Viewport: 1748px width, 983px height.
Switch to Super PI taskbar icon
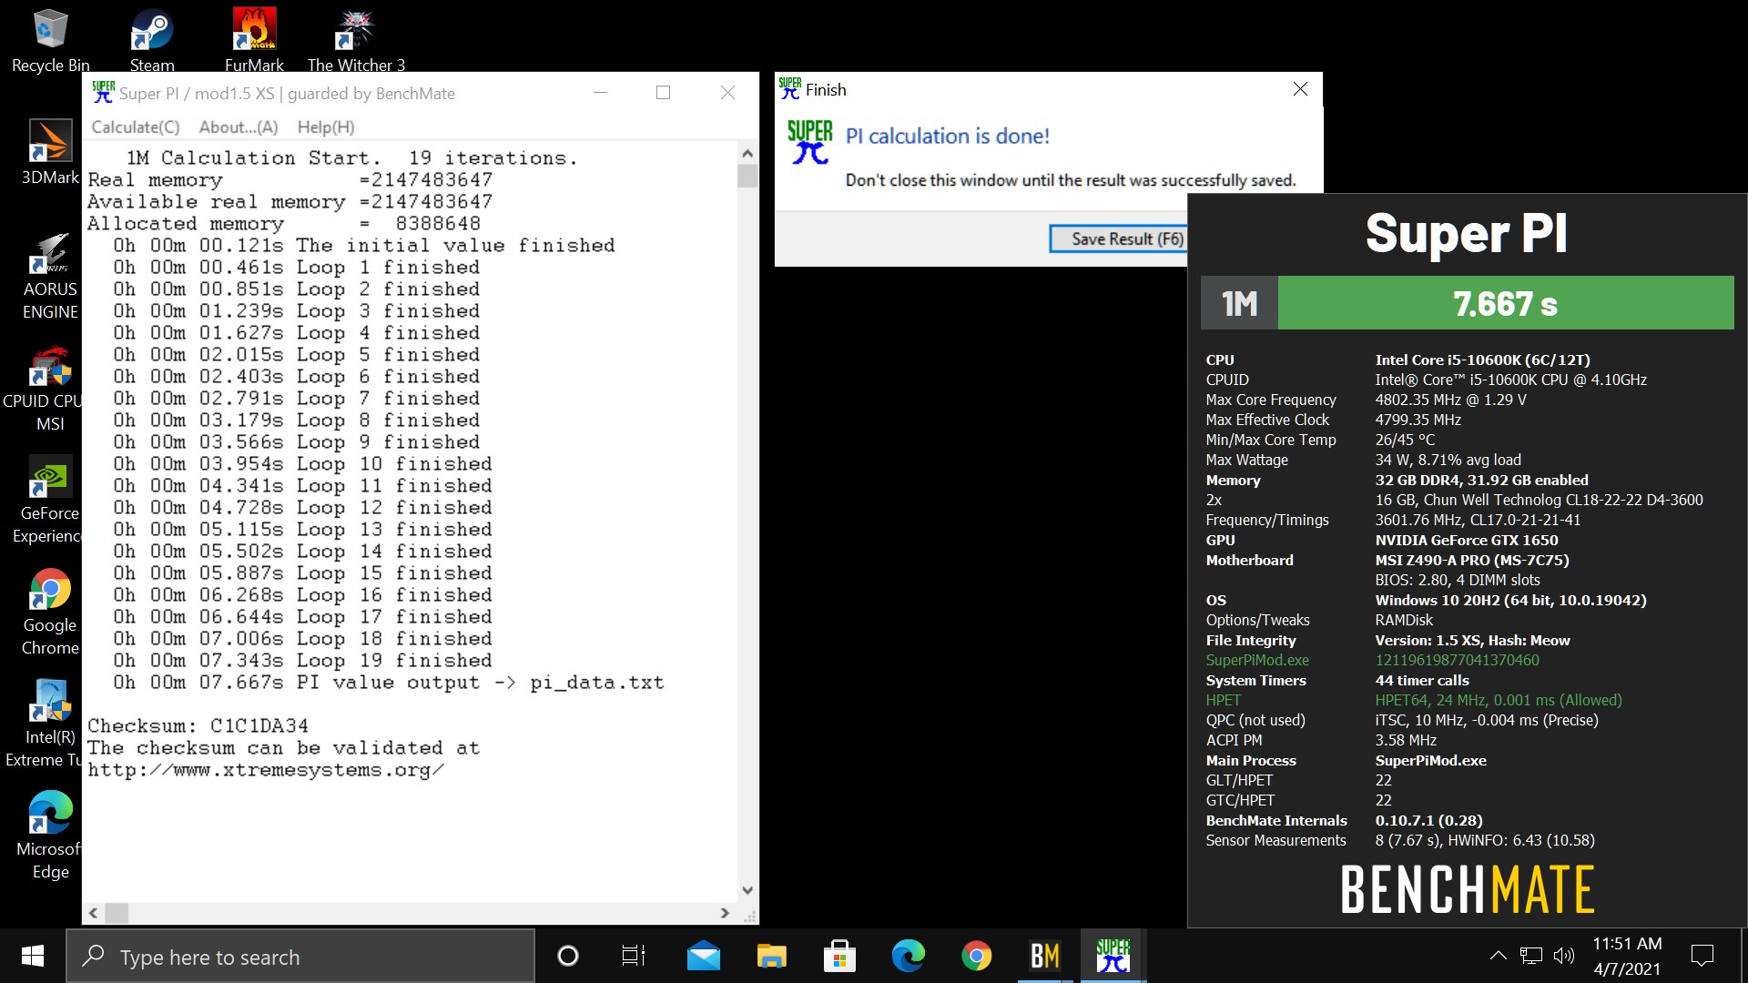coord(1113,956)
